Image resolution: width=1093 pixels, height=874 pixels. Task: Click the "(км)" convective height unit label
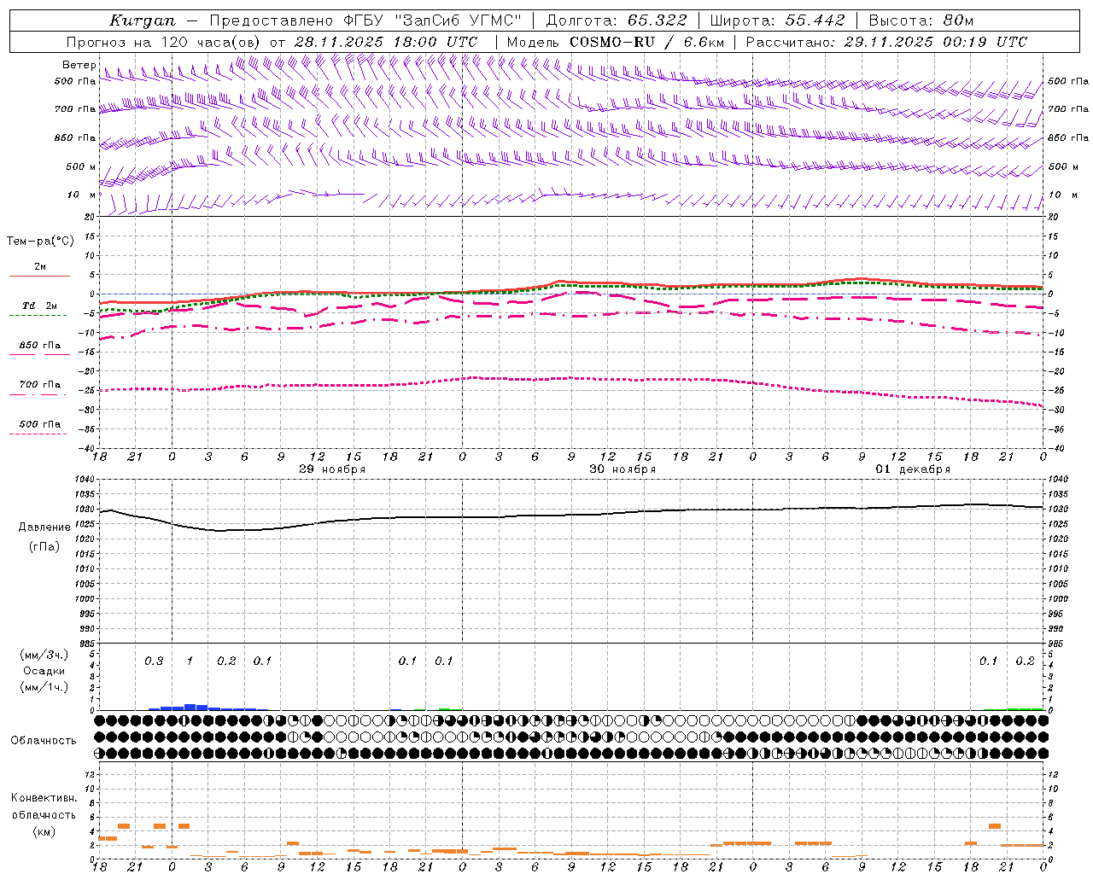tap(44, 830)
